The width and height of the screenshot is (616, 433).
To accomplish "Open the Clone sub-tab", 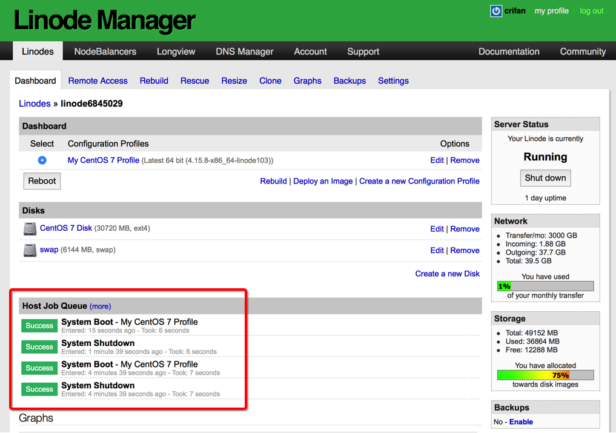I will [x=270, y=81].
